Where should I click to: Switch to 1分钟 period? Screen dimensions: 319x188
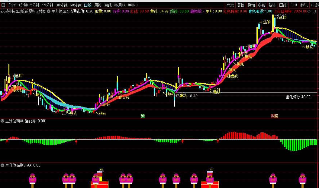point(23,5)
